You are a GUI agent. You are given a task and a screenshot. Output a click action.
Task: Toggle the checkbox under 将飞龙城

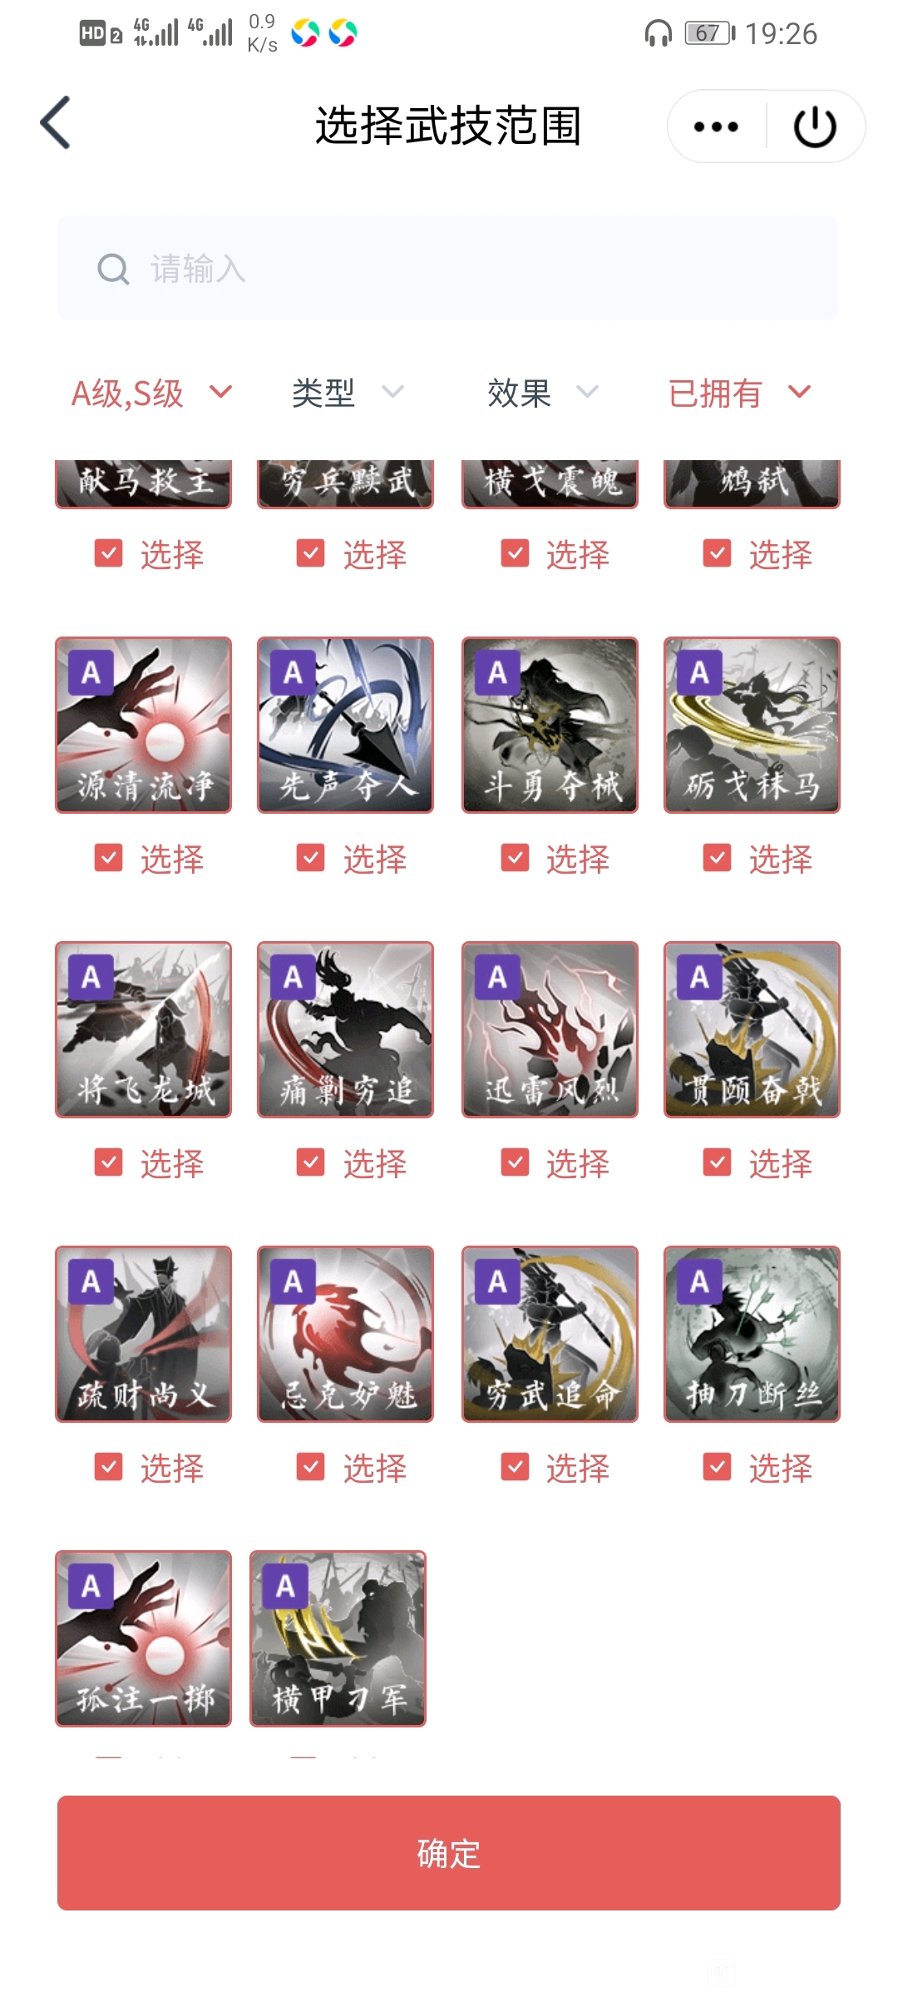coord(108,1162)
